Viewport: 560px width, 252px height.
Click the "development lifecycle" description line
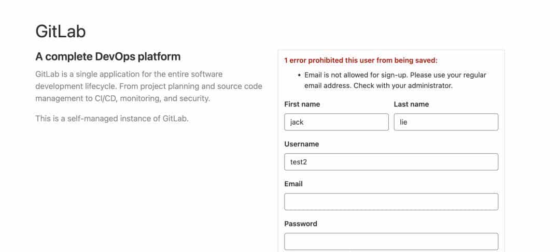pyautogui.click(x=149, y=86)
